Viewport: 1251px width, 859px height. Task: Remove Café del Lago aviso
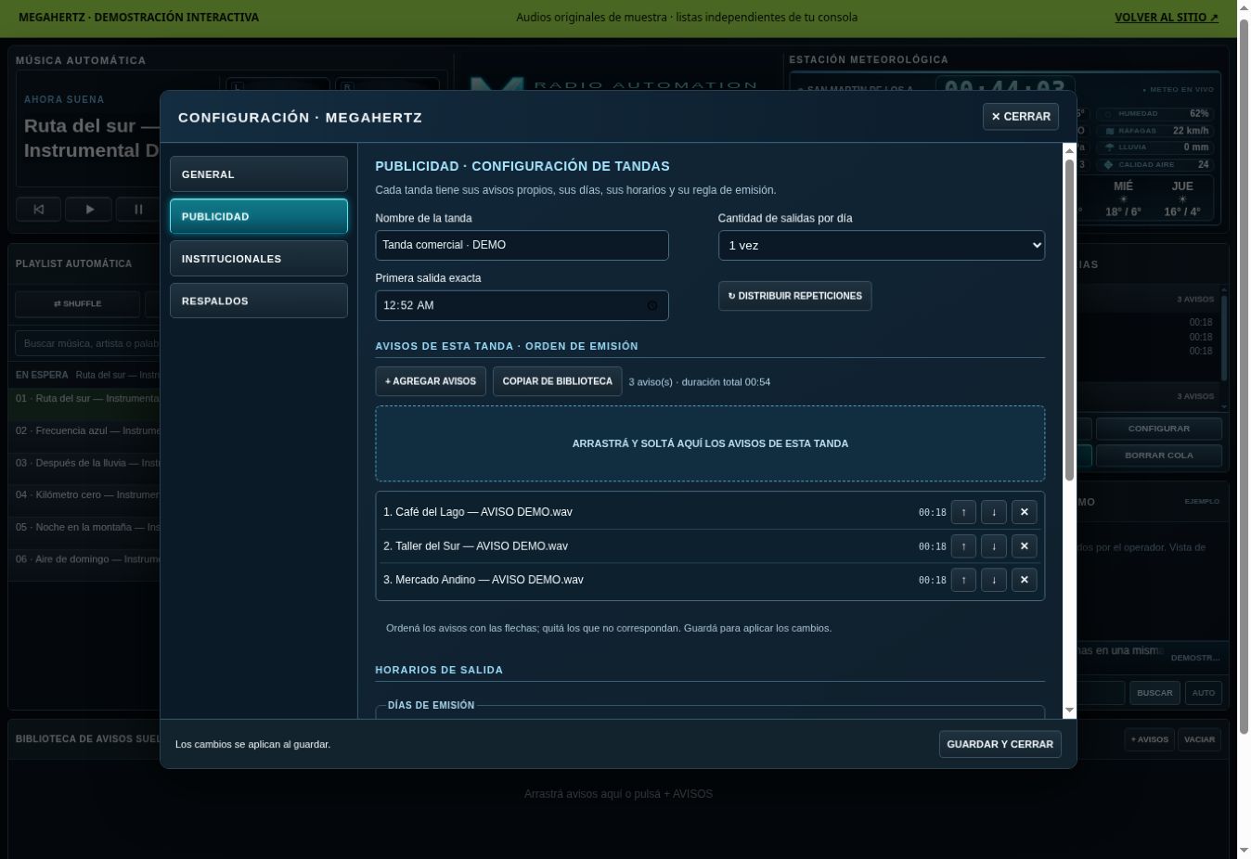pyautogui.click(x=1024, y=512)
